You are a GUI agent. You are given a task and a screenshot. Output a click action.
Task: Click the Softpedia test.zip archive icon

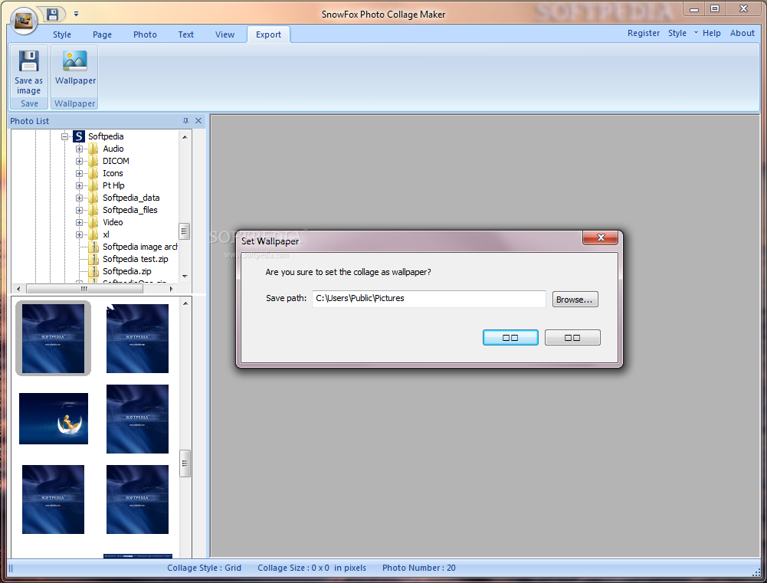point(93,259)
